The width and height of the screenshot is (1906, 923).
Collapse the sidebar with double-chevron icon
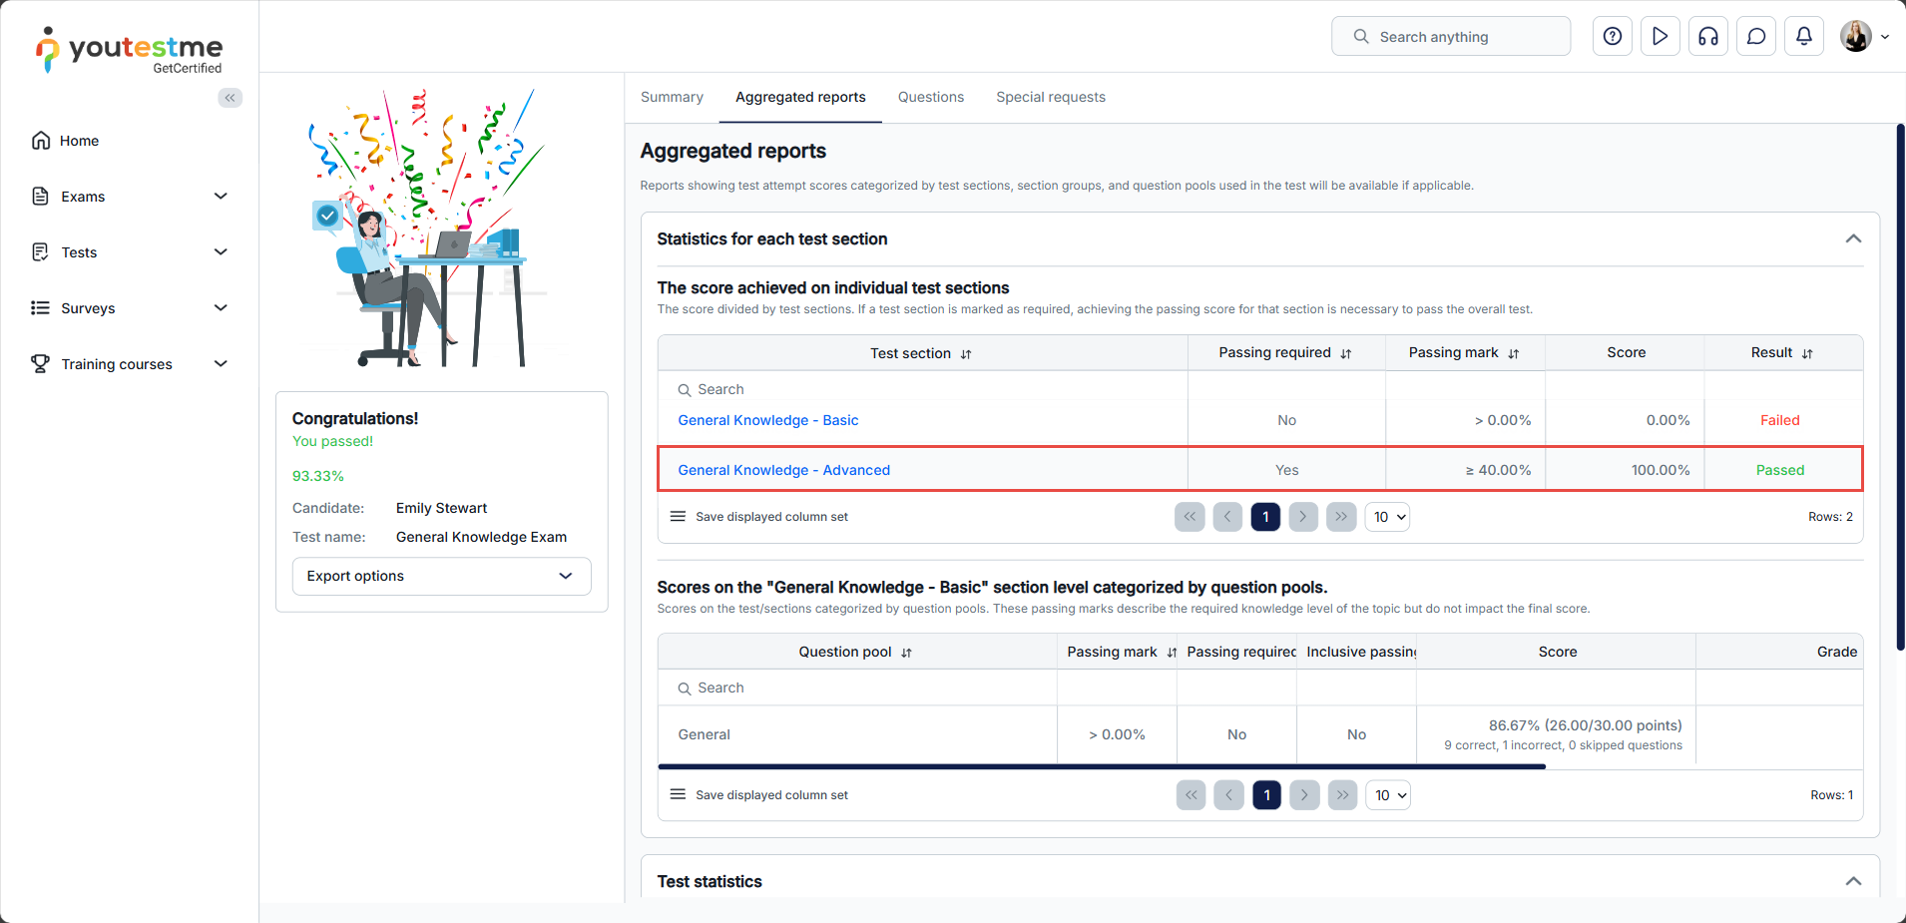(x=231, y=98)
